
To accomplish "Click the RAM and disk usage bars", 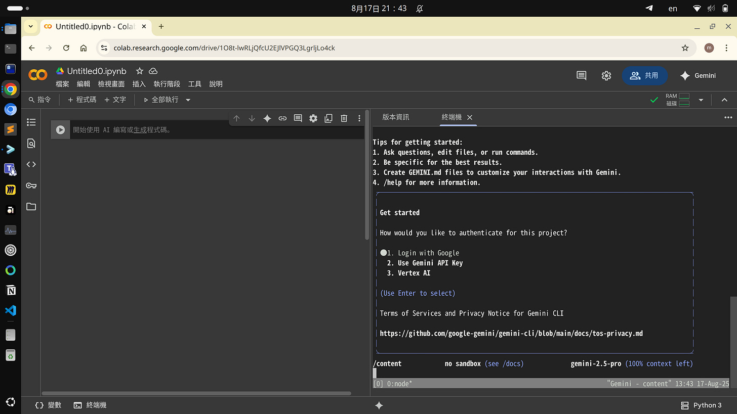I will [678, 100].
